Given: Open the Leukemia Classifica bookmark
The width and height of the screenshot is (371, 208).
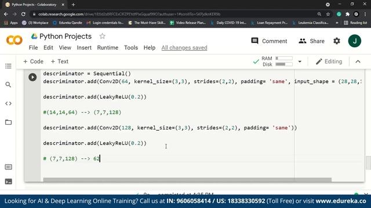Looking at the screenshot, I should click(311, 23).
